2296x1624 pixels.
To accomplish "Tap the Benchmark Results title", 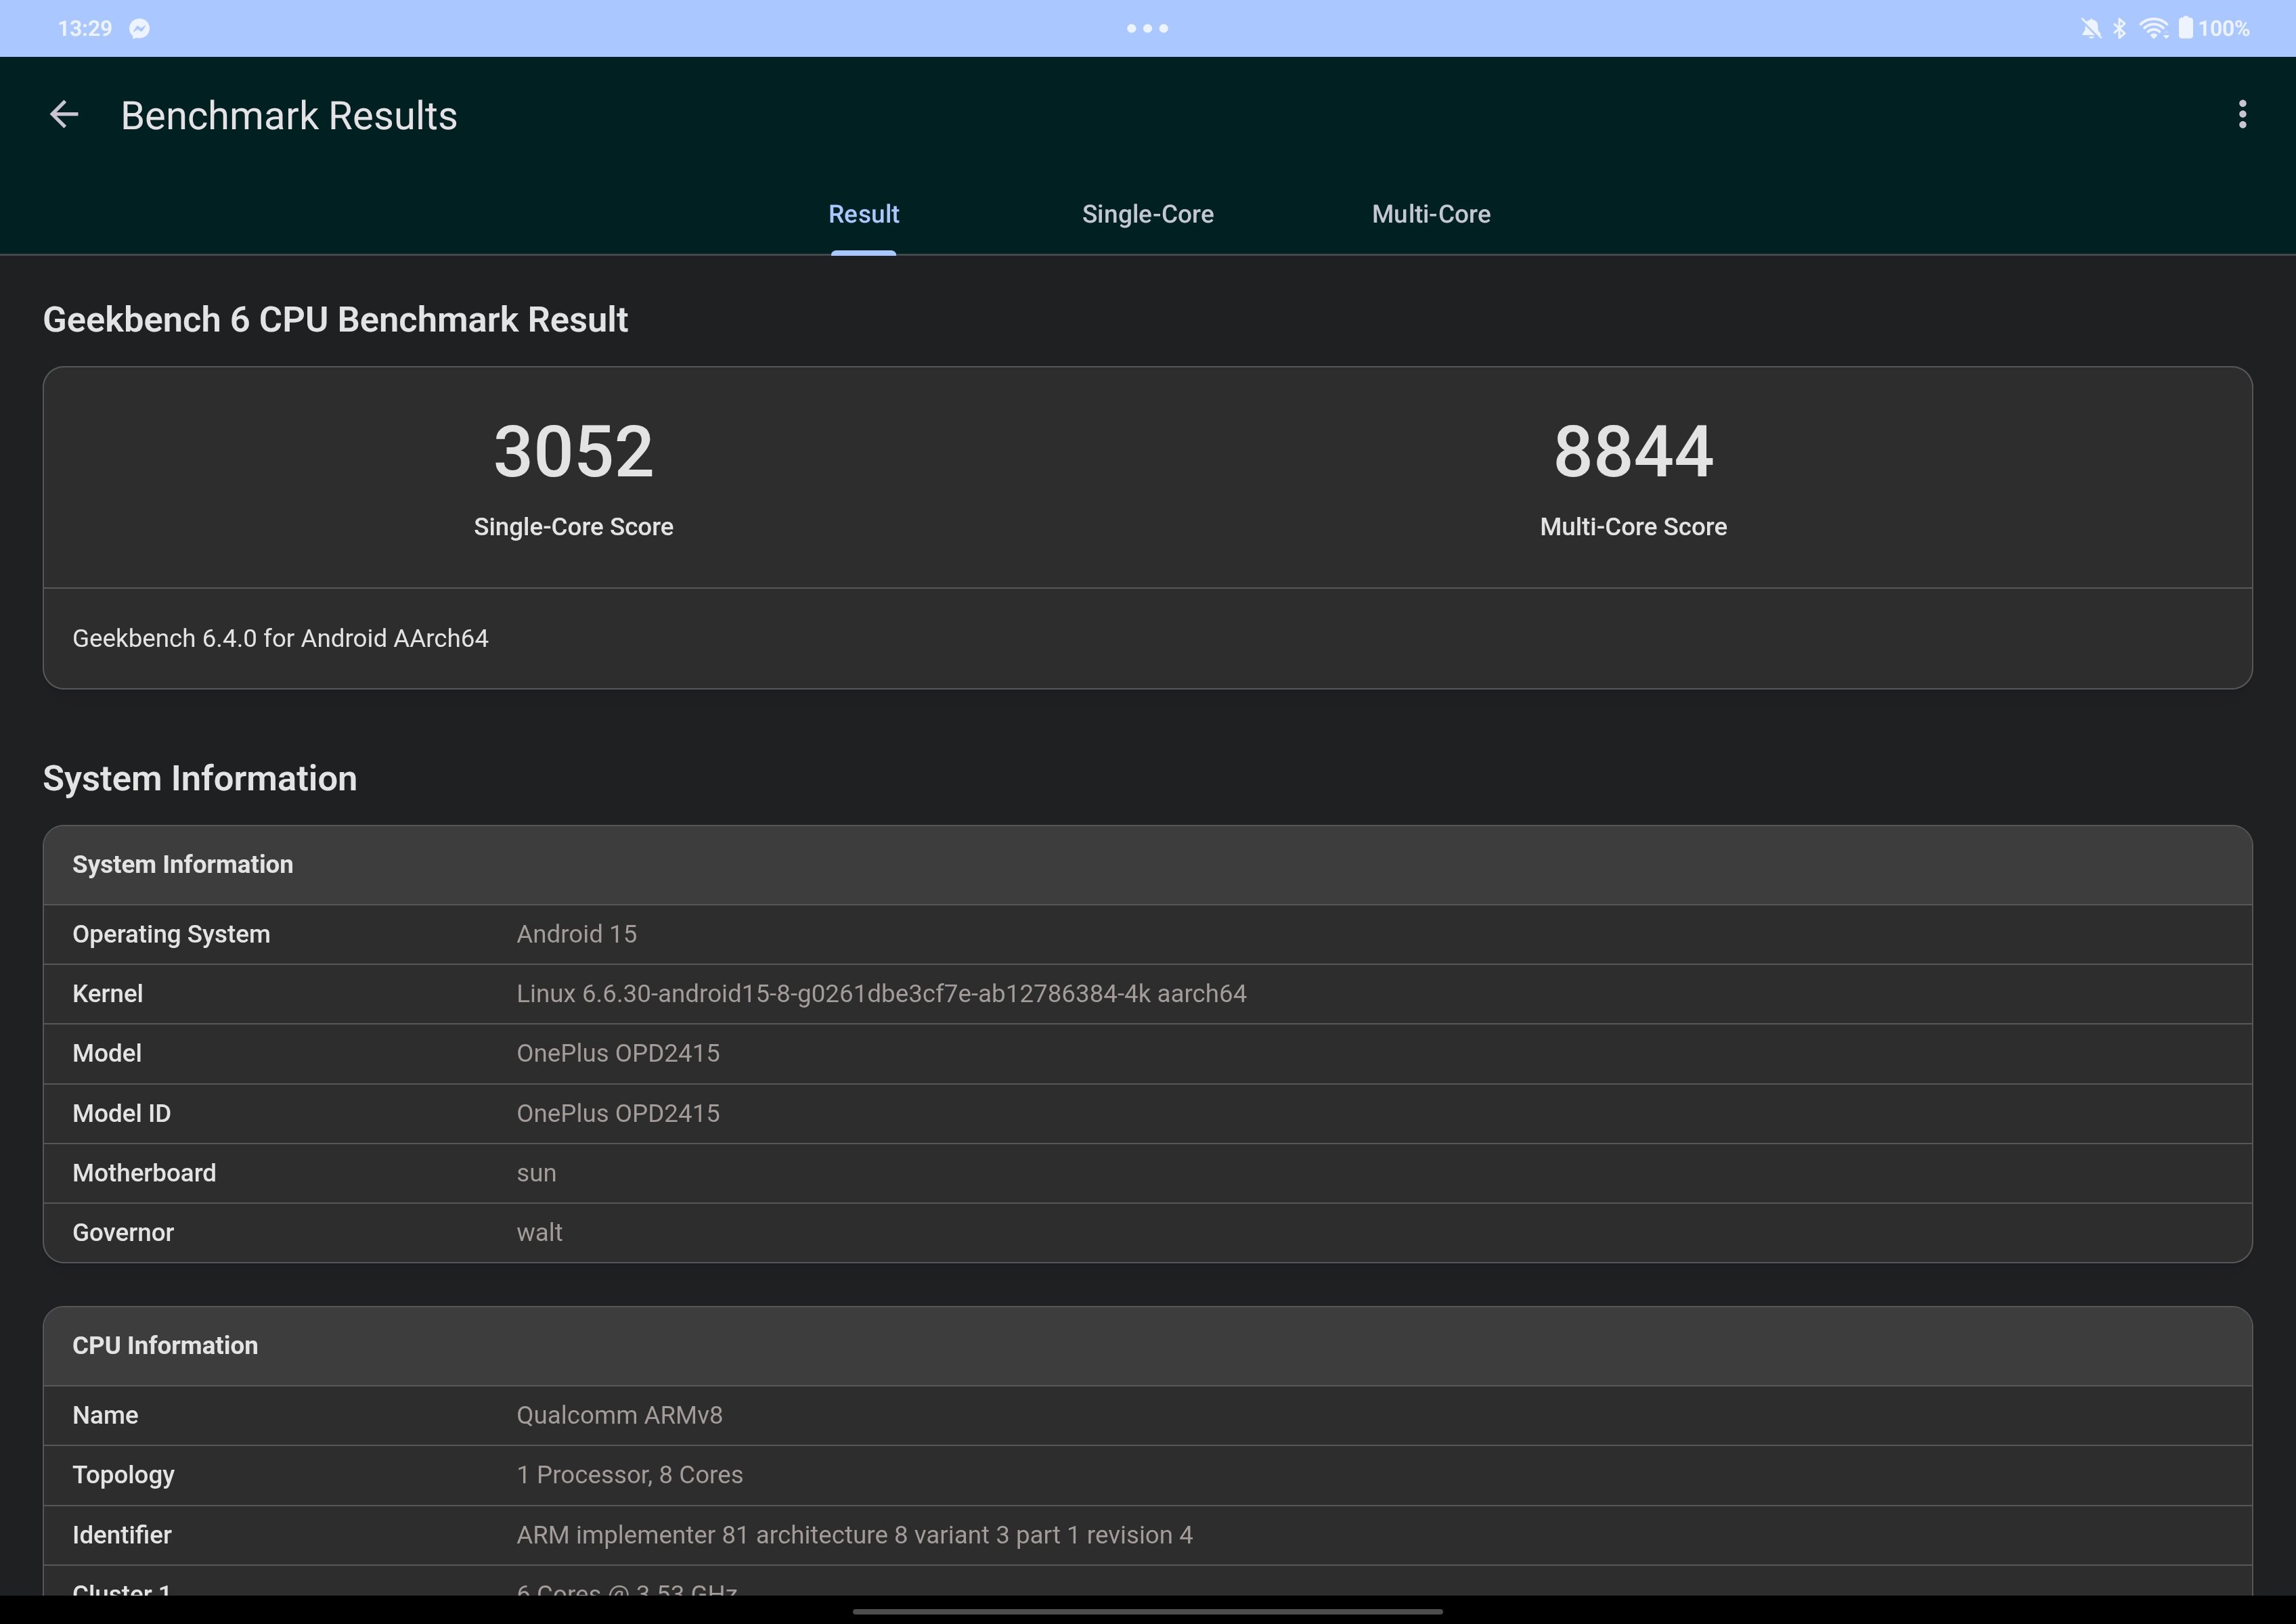I will [289, 116].
